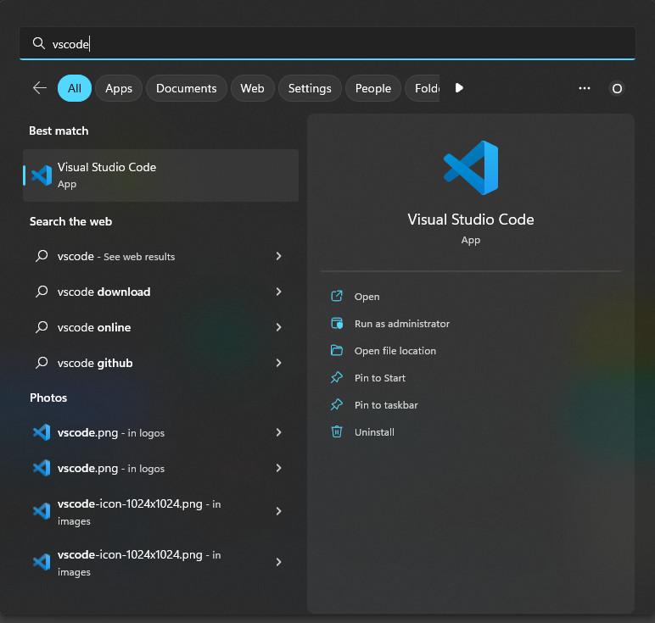Viewport: 655px width, 623px height.
Task: Expand the vscode download web suggestion
Action: (x=278, y=292)
